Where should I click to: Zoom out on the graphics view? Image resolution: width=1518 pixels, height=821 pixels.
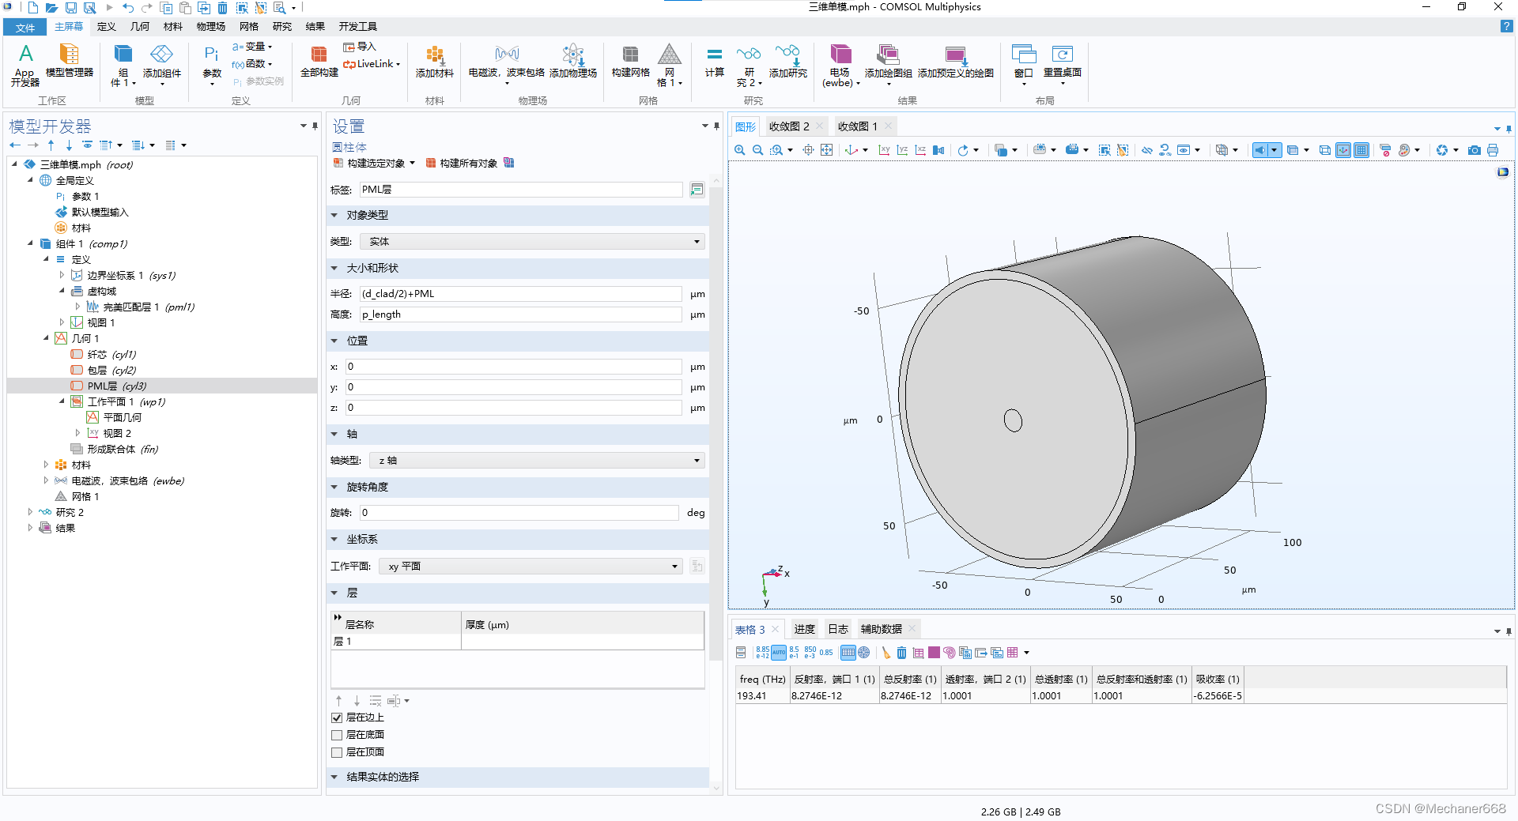(757, 150)
